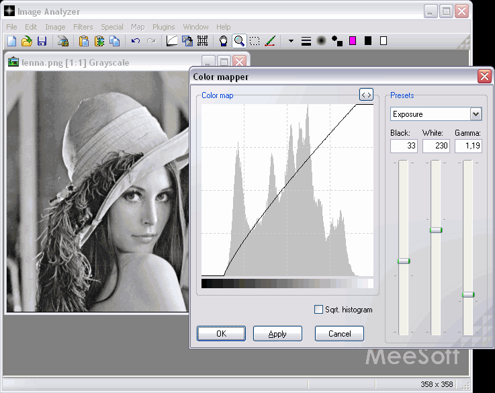The width and height of the screenshot is (495, 393).
Task: Close the Color mapper dialog
Action: click(x=484, y=77)
